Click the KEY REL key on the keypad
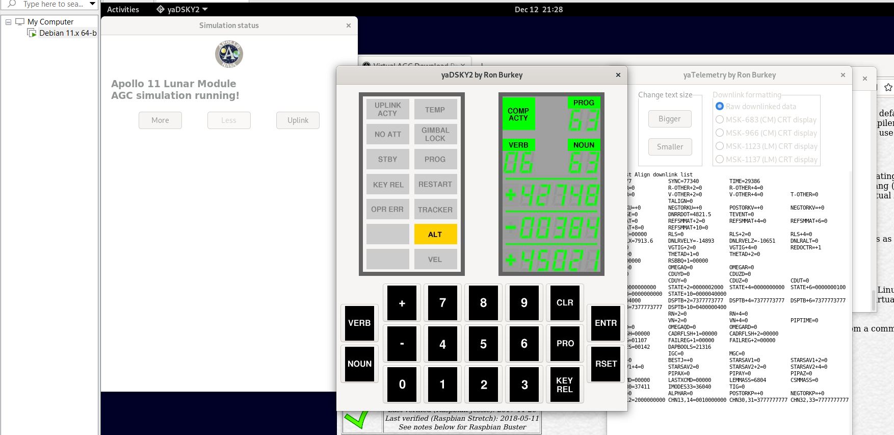The width and height of the screenshot is (894, 435). [x=565, y=385]
